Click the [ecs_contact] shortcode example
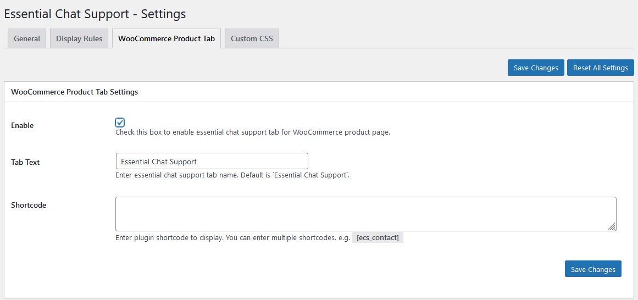Image resolution: width=638 pixels, height=300 pixels. 378,238
